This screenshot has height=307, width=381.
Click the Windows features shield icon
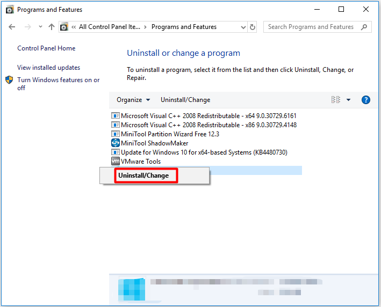9,79
